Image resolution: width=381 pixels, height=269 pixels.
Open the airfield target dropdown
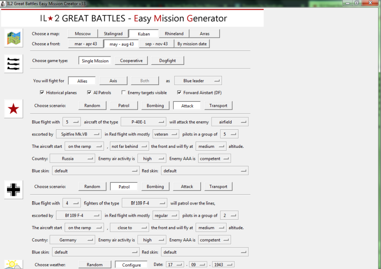(230, 122)
